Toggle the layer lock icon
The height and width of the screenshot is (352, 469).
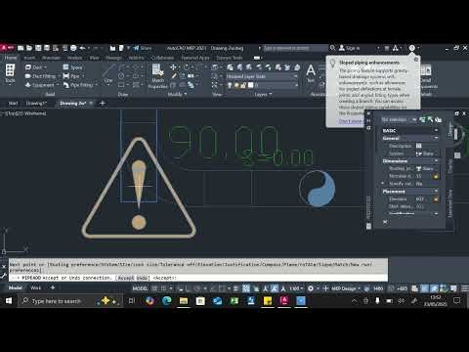tap(243, 85)
